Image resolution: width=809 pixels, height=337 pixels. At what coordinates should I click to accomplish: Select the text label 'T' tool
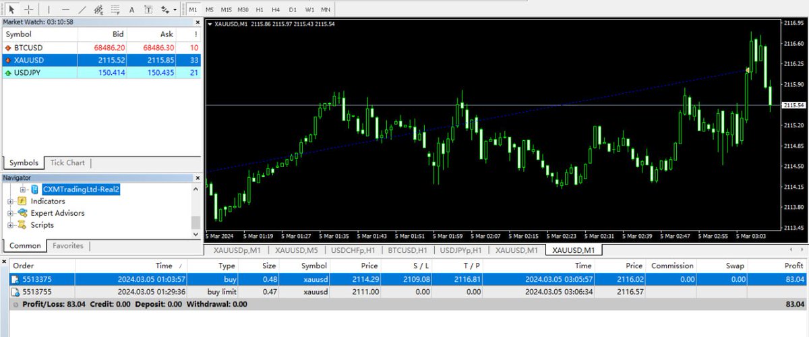148,9
